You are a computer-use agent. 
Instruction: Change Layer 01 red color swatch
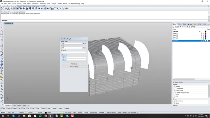(206, 33)
